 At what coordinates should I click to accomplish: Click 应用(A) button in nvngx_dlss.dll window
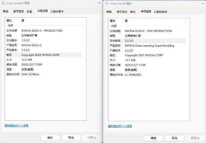point(195,138)
